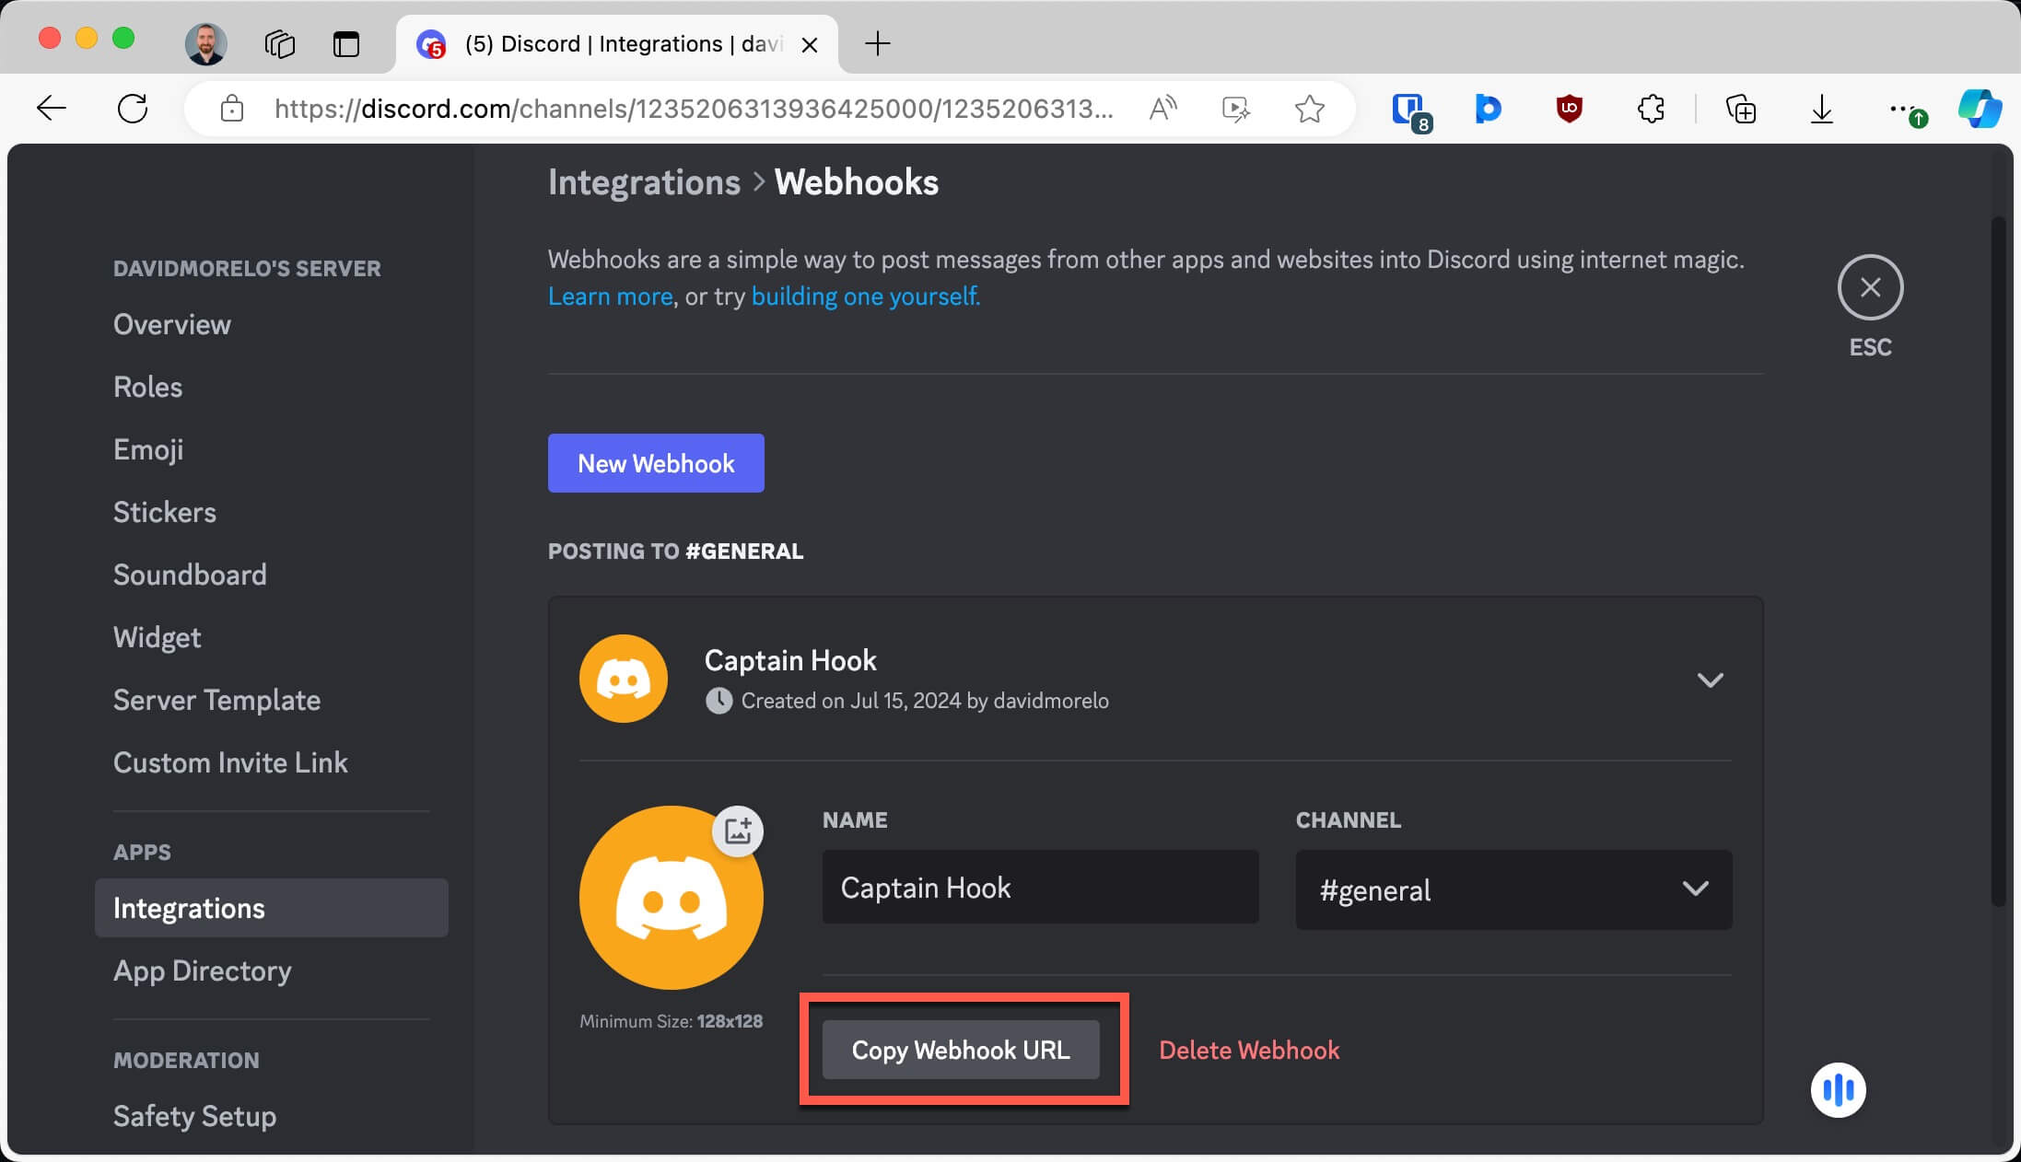Open the uBlock Origin extension icon
Viewport: 2021px width, 1162px height.
coord(1568,109)
